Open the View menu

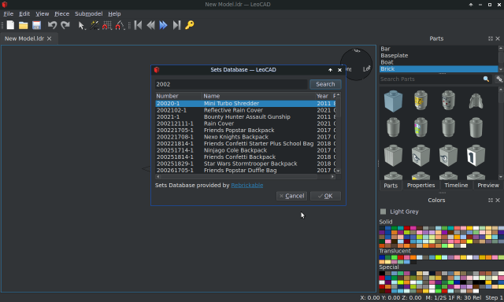pos(42,14)
